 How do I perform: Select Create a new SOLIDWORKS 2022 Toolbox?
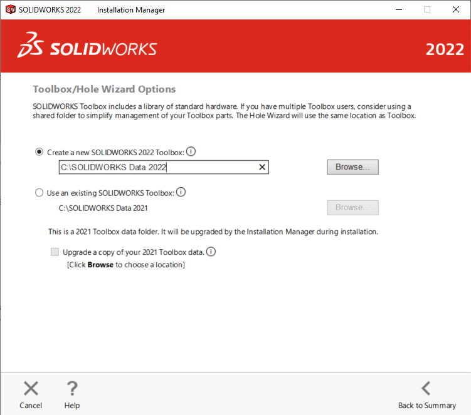pyautogui.click(x=40, y=152)
